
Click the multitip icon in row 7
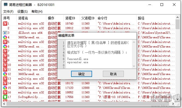point(5,51)
